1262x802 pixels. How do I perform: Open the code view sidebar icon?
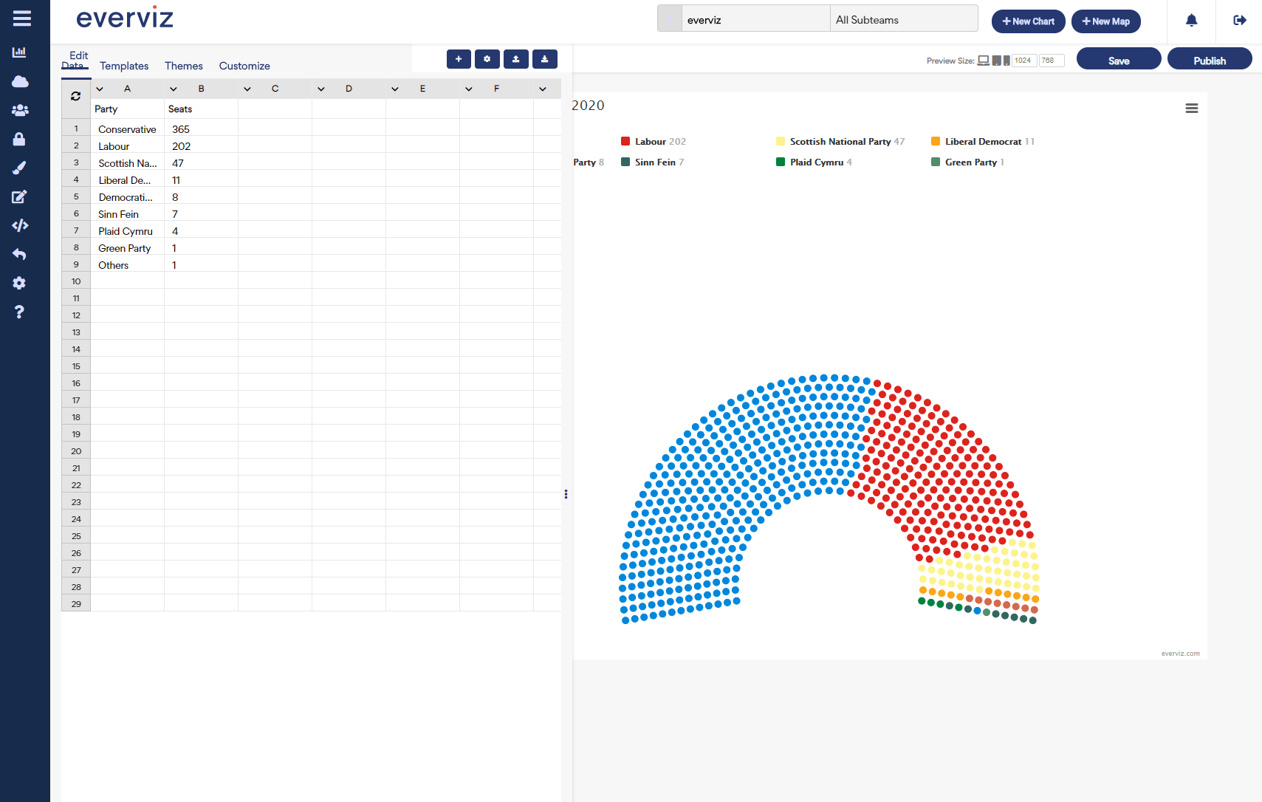pyautogui.click(x=19, y=225)
